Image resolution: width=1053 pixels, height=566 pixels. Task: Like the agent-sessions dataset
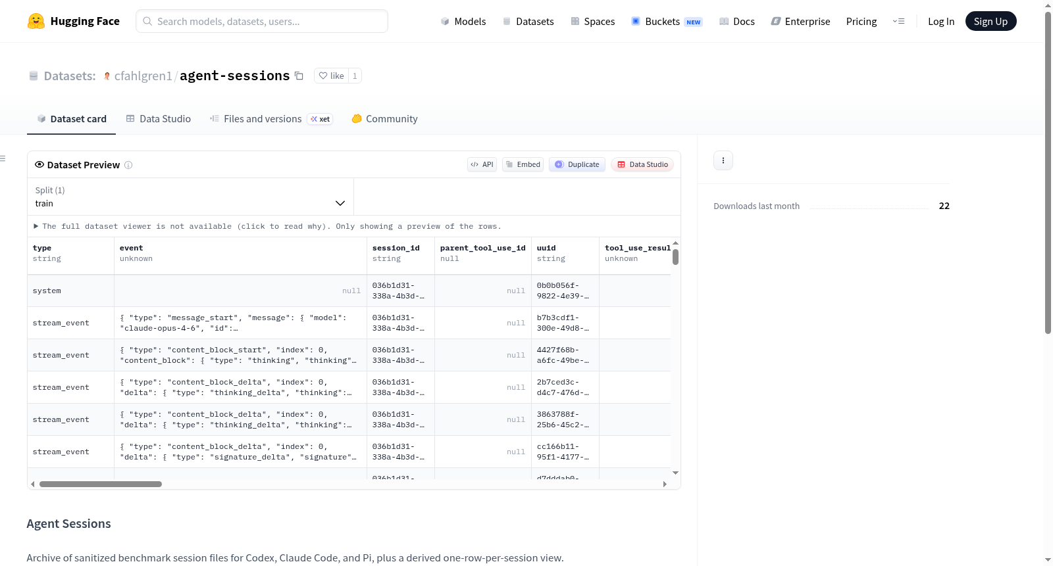coord(331,76)
